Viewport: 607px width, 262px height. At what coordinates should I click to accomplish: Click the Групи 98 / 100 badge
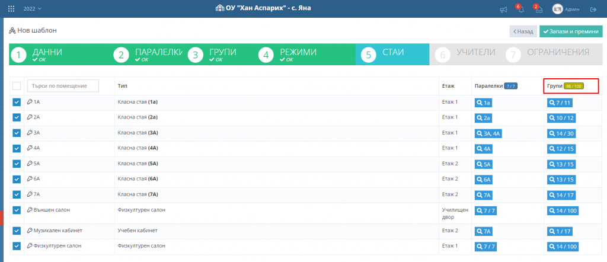[x=574, y=86]
